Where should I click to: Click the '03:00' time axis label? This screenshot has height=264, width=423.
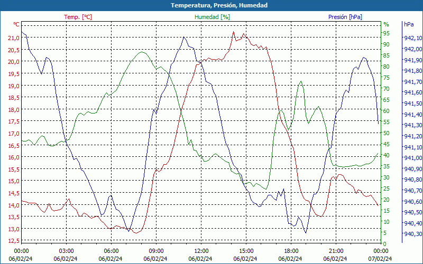click(x=67, y=251)
